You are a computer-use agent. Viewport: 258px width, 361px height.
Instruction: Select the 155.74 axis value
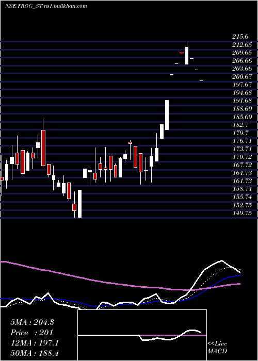[242, 197]
